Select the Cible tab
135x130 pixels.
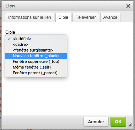[63, 17]
